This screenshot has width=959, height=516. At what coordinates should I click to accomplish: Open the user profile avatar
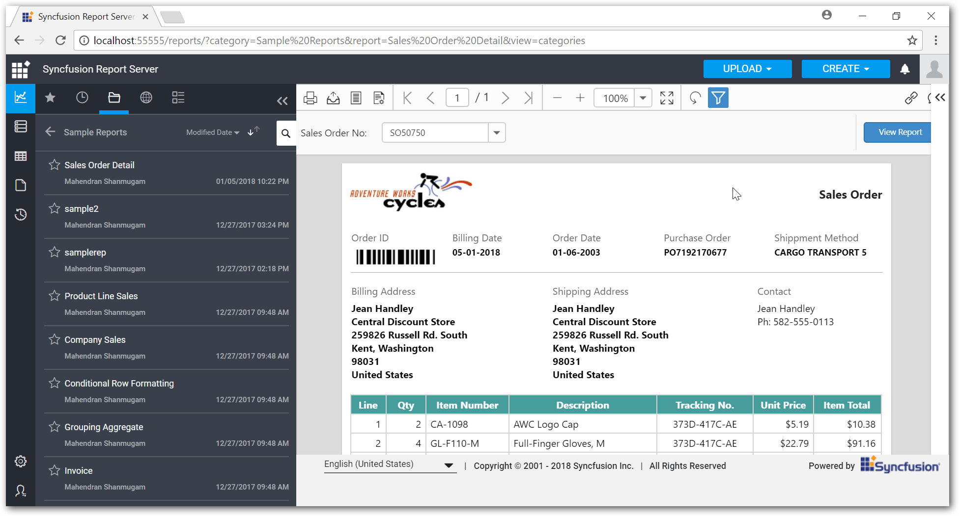pyautogui.click(x=934, y=69)
